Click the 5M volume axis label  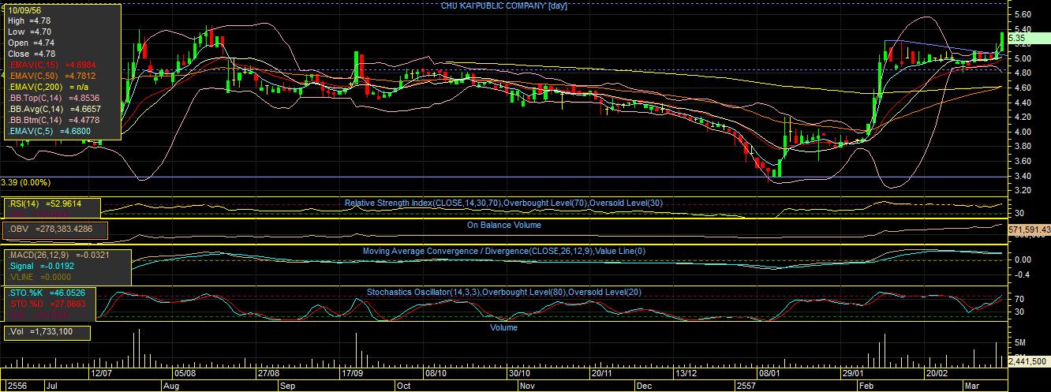point(1020,343)
